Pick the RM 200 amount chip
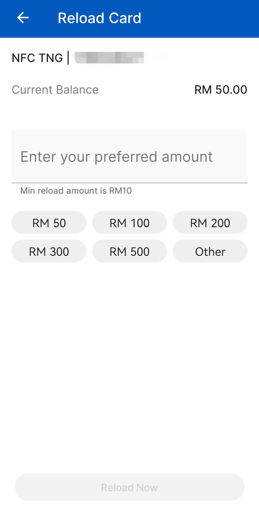 pyautogui.click(x=210, y=223)
